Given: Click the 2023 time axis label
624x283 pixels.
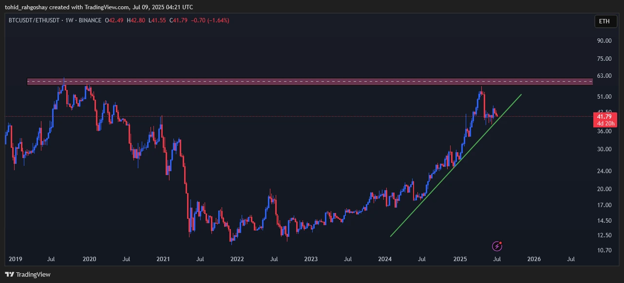Looking at the screenshot, I should 311,260.
